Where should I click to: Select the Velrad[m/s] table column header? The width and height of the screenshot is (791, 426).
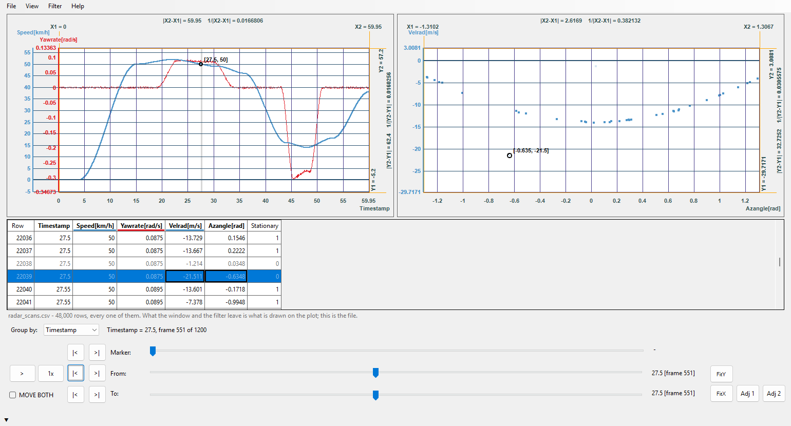coord(185,226)
